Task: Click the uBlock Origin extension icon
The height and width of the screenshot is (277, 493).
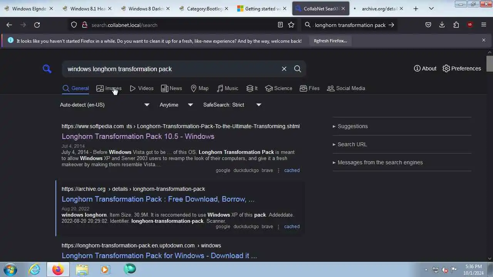Action: (x=470, y=25)
